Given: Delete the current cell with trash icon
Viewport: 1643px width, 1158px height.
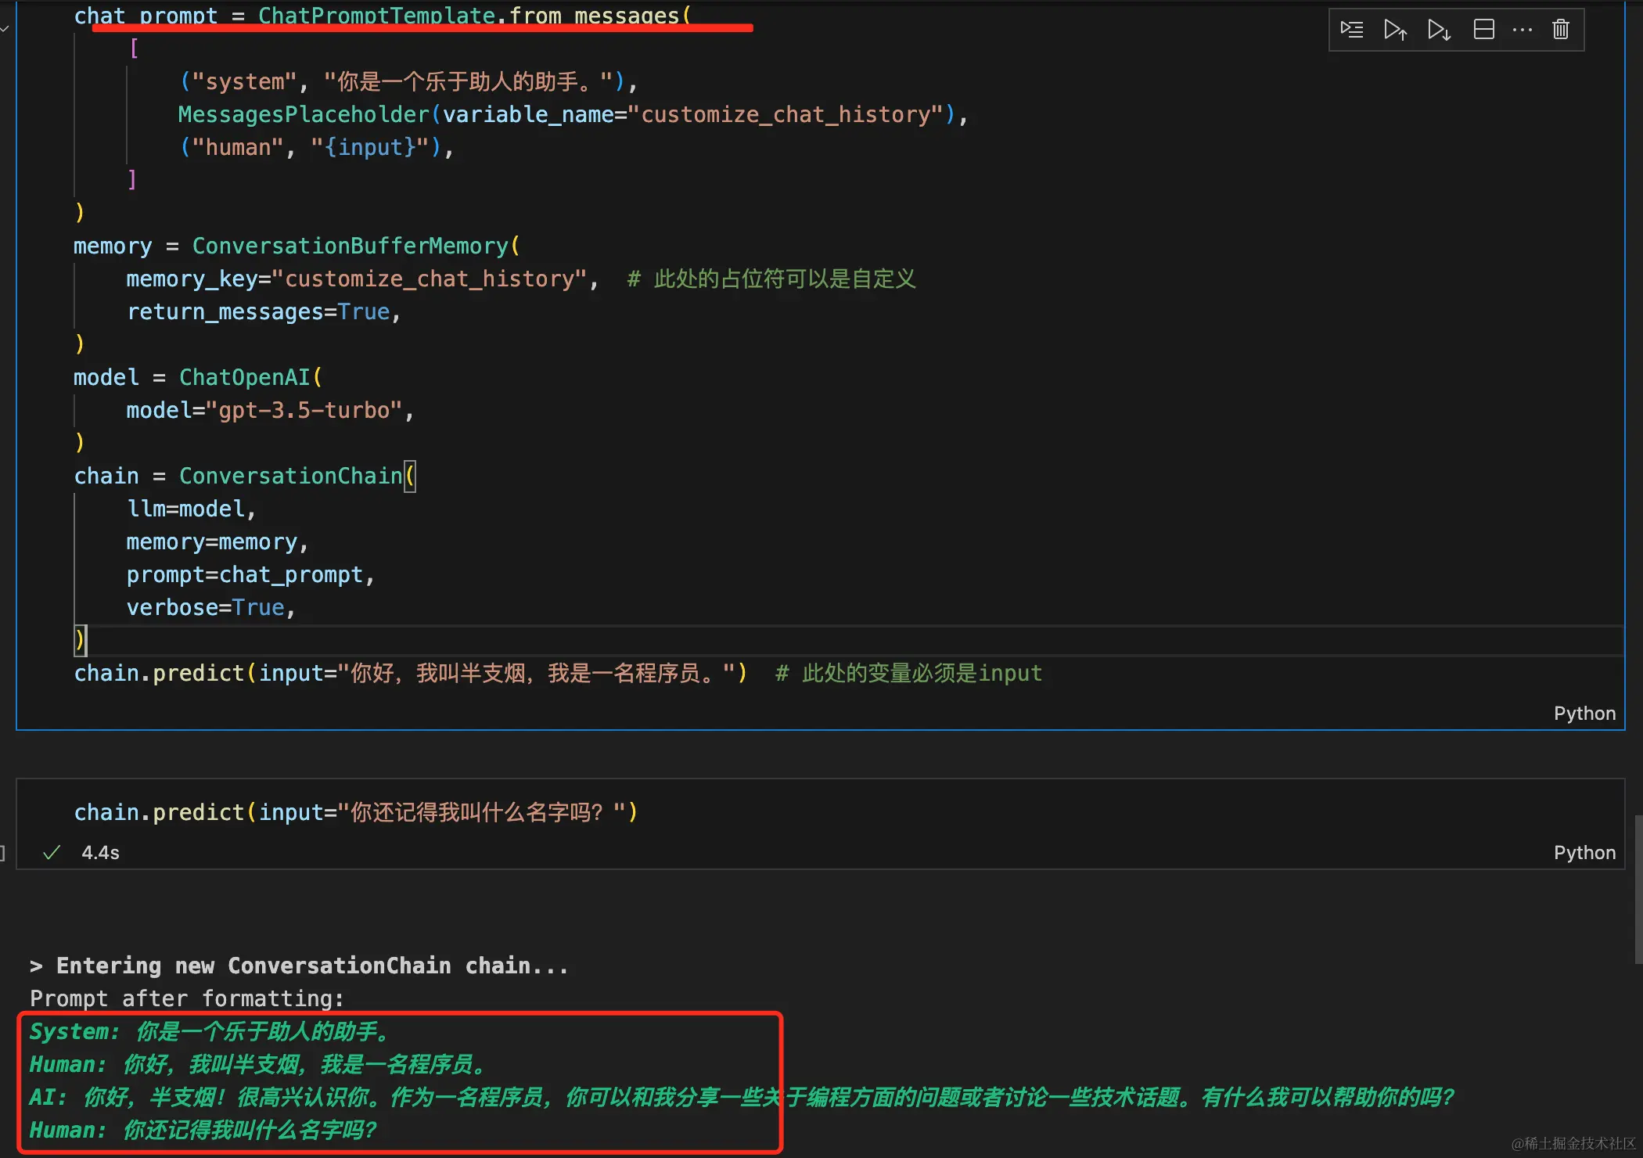Looking at the screenshot, I should [x=1561, y=30].
